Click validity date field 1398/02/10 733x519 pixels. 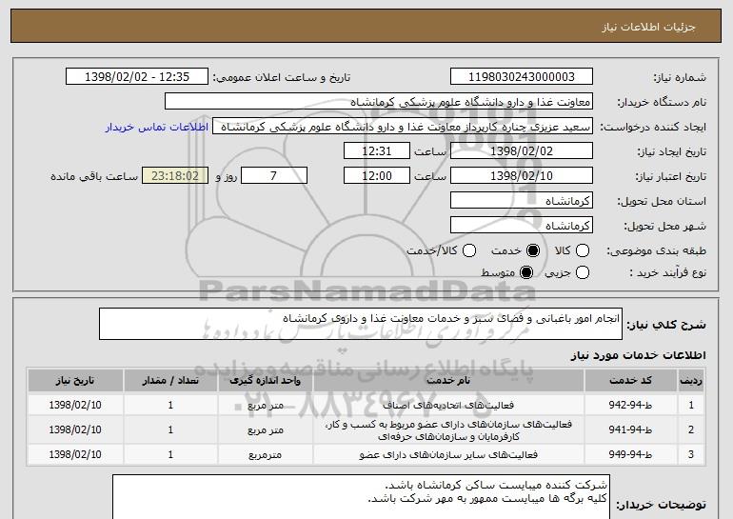pyautogui.click(x=522, y=176)
